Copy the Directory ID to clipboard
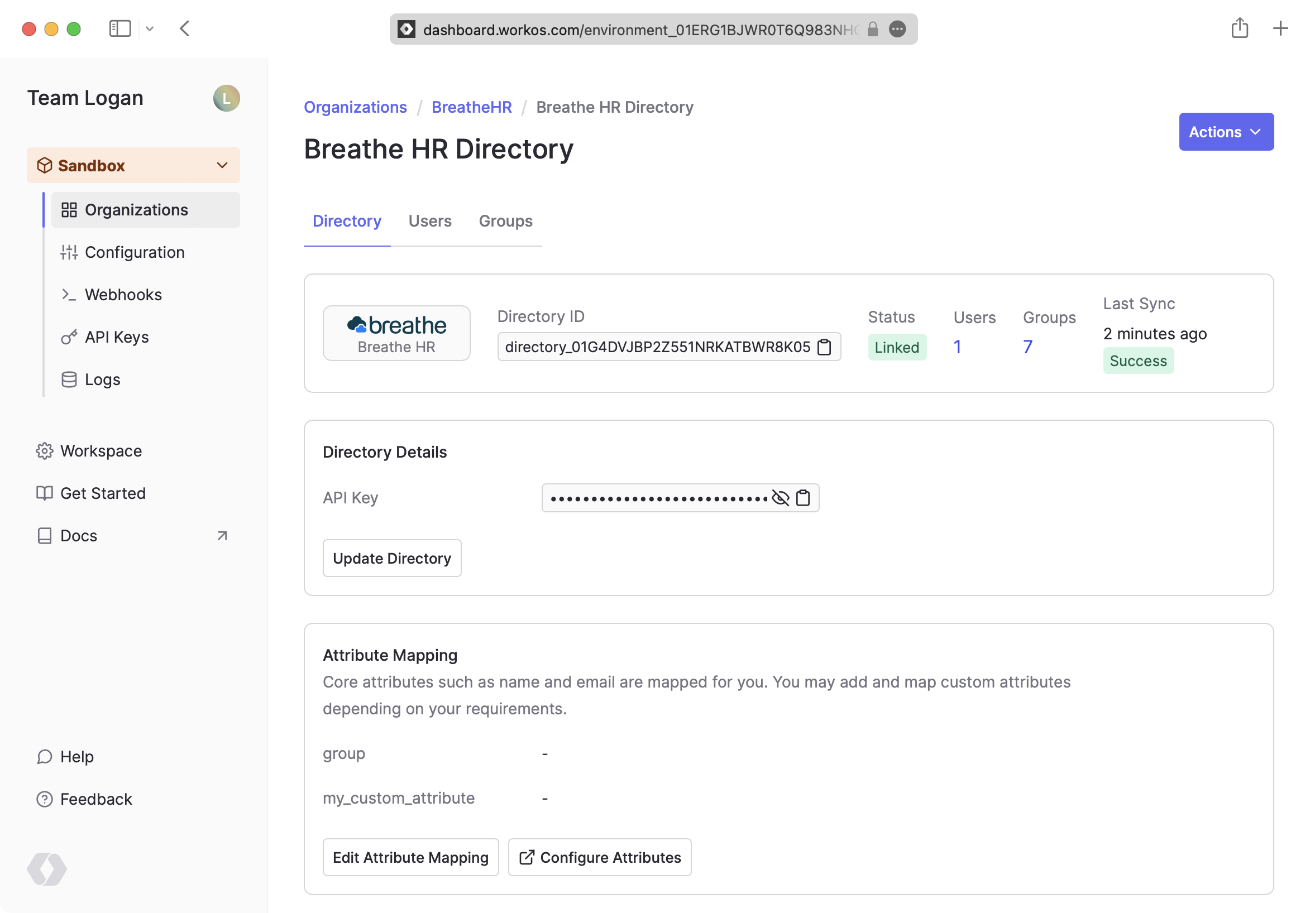Viewport: 1310px width, 913px height. pos(824,347)
